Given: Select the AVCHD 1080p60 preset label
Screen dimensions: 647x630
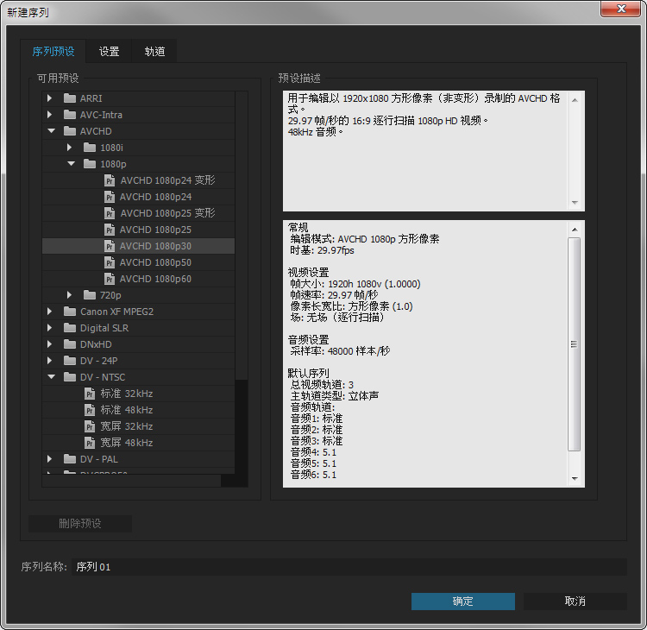Looking at the screenshot, I should click(155, 279).
